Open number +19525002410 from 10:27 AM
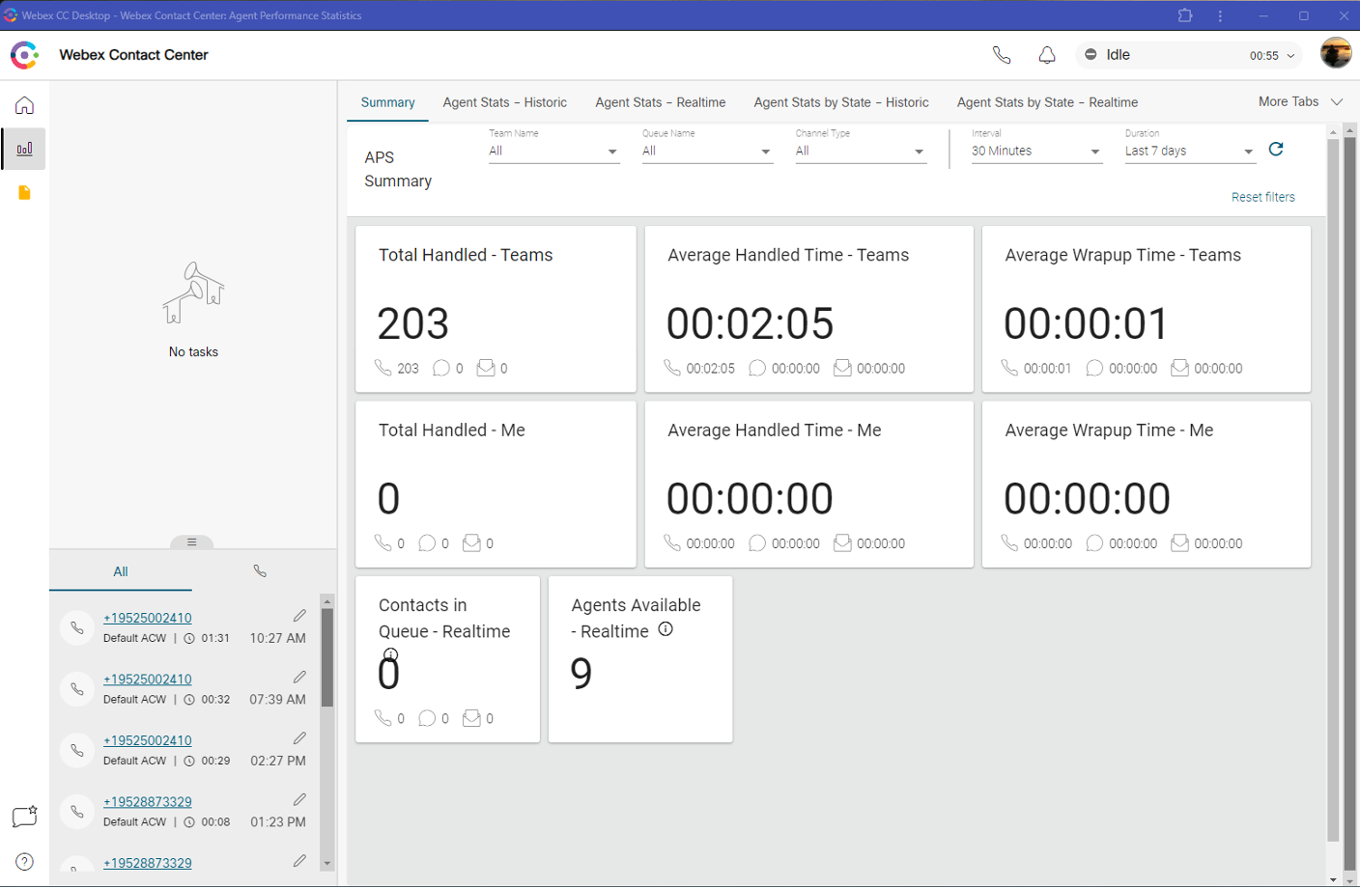Viewport: 1360px width, 888px height. 148,618
